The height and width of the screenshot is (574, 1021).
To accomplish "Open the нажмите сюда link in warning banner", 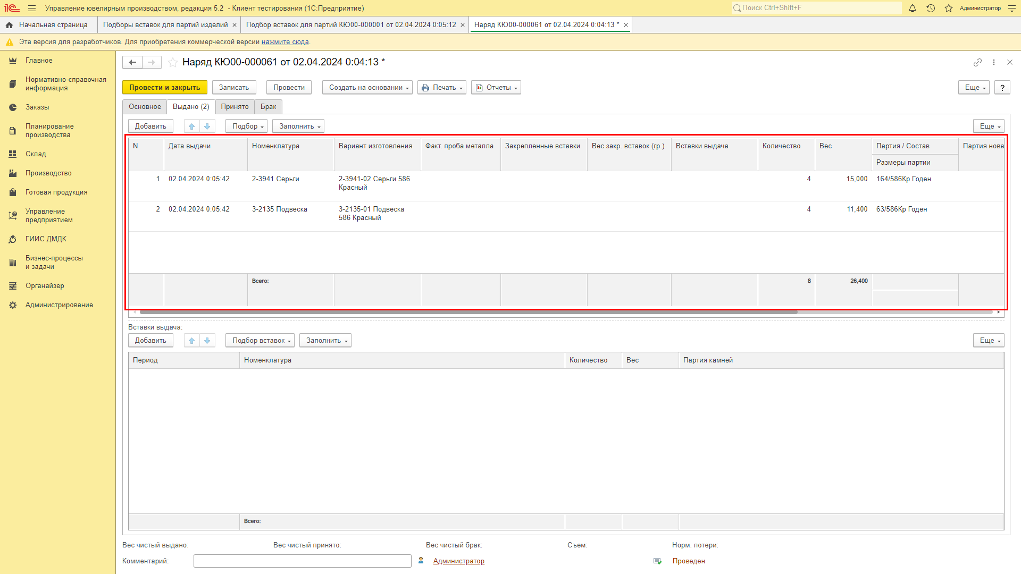I will [x=285, y=42].
